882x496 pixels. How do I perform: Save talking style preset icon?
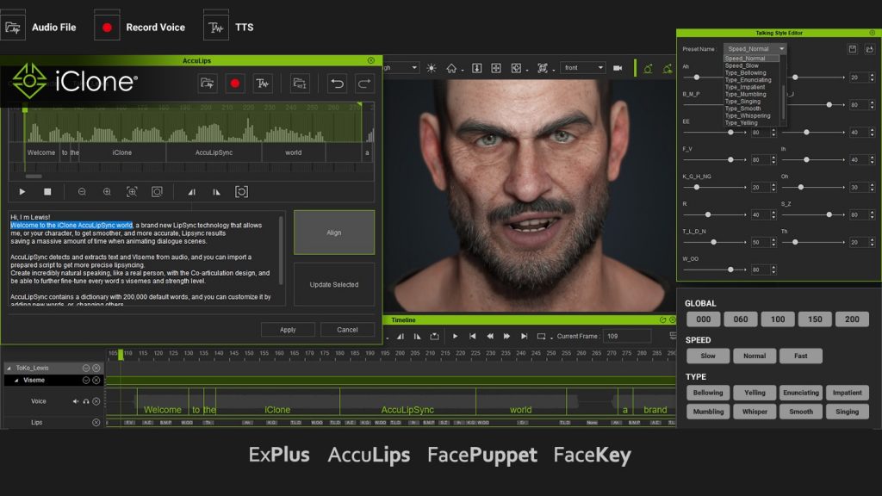852,49
